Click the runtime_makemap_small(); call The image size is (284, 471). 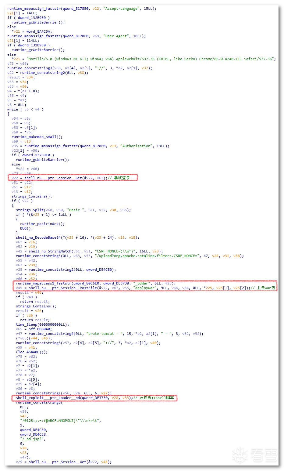click(37, 137)
